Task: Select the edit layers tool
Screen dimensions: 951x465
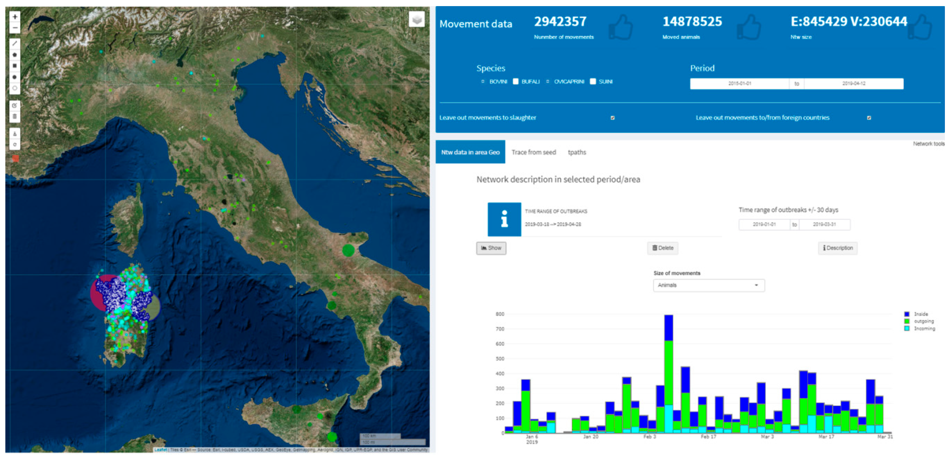Action: click(x=15, y=105)
